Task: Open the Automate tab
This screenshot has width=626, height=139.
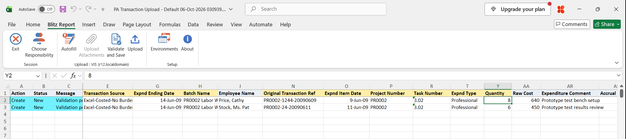Action: click(261, 24)
